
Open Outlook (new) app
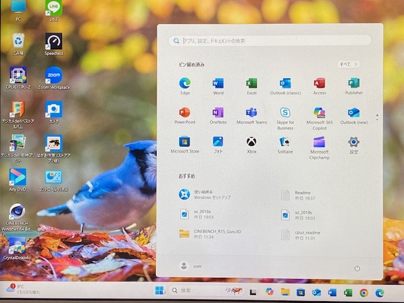(x=353, y=116)
